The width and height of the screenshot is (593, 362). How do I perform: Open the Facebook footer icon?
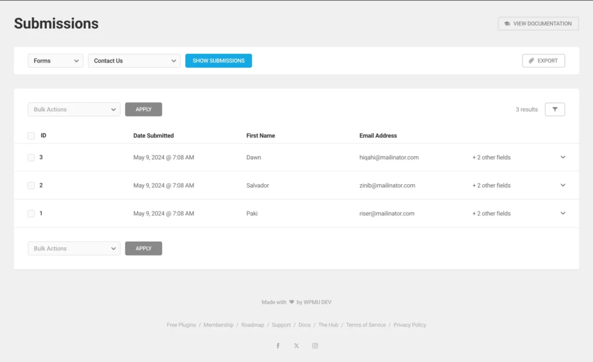(278, 346)
